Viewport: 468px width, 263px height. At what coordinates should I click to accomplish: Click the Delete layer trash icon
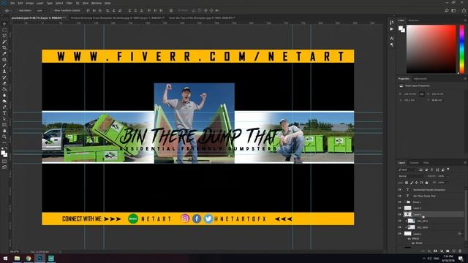(x=460, y=251)
